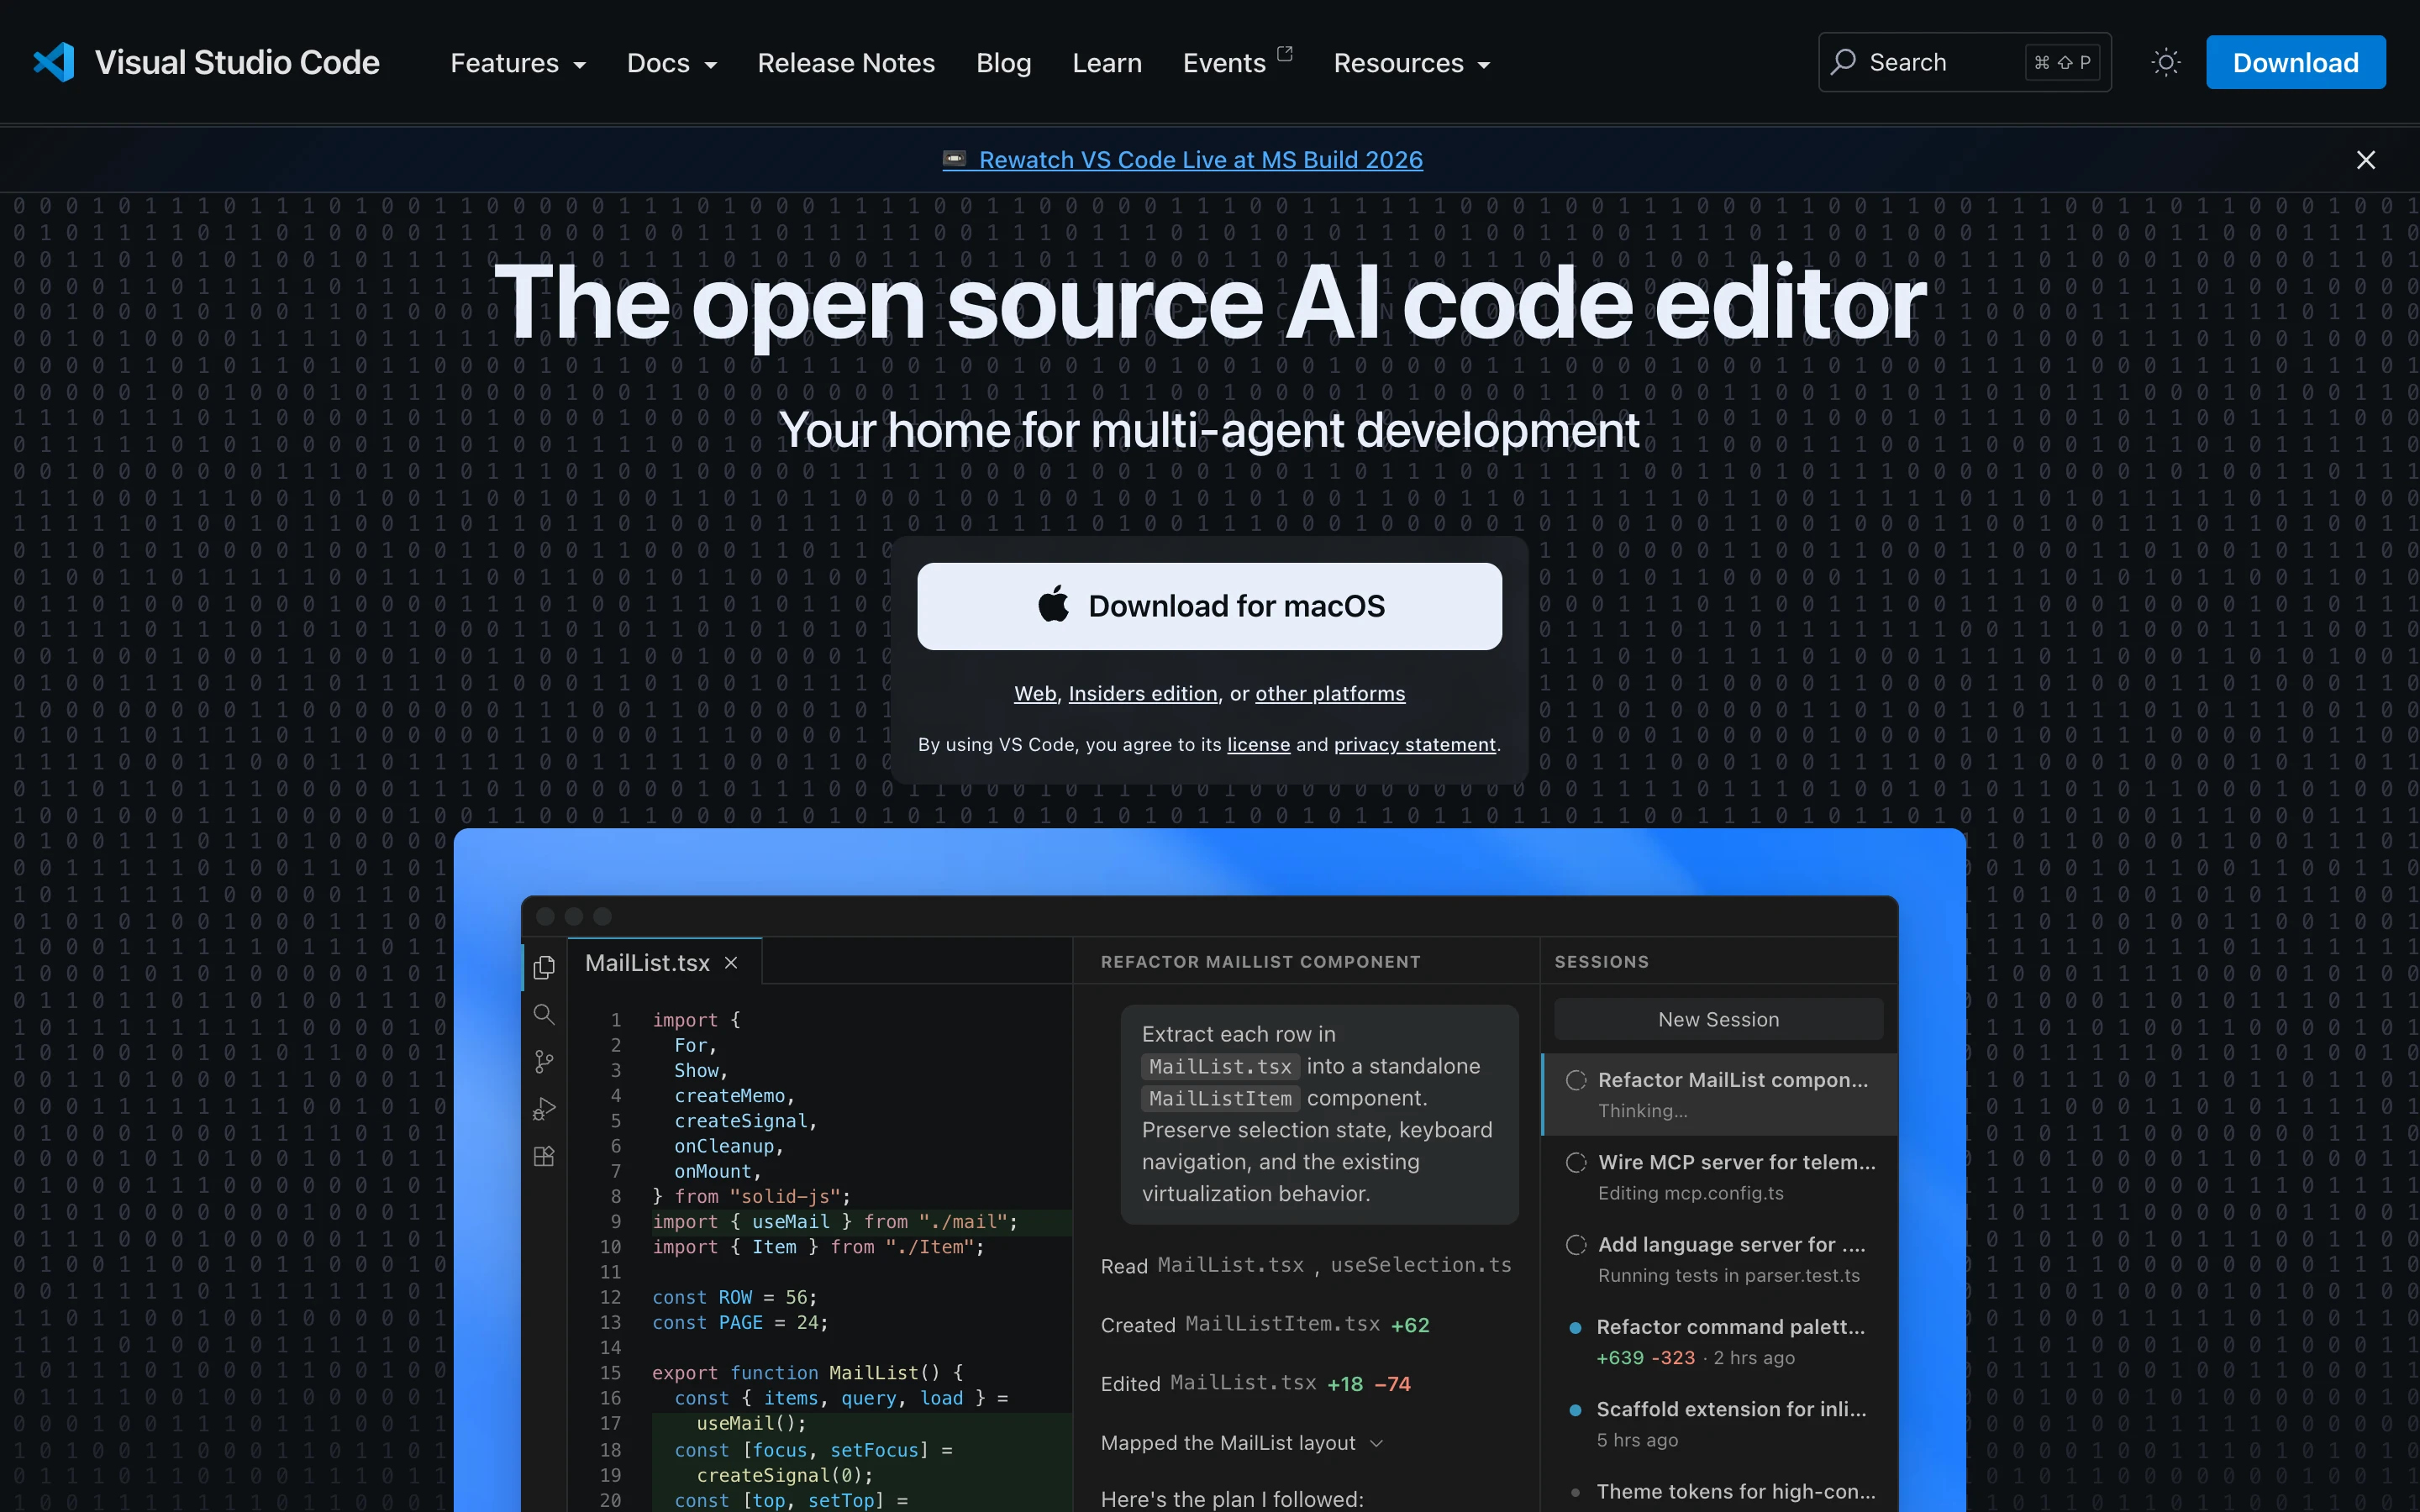Click the useSelection.ts file reference
Viewport: 2420px width, 1512px height.
[x=1420, y=1265]
